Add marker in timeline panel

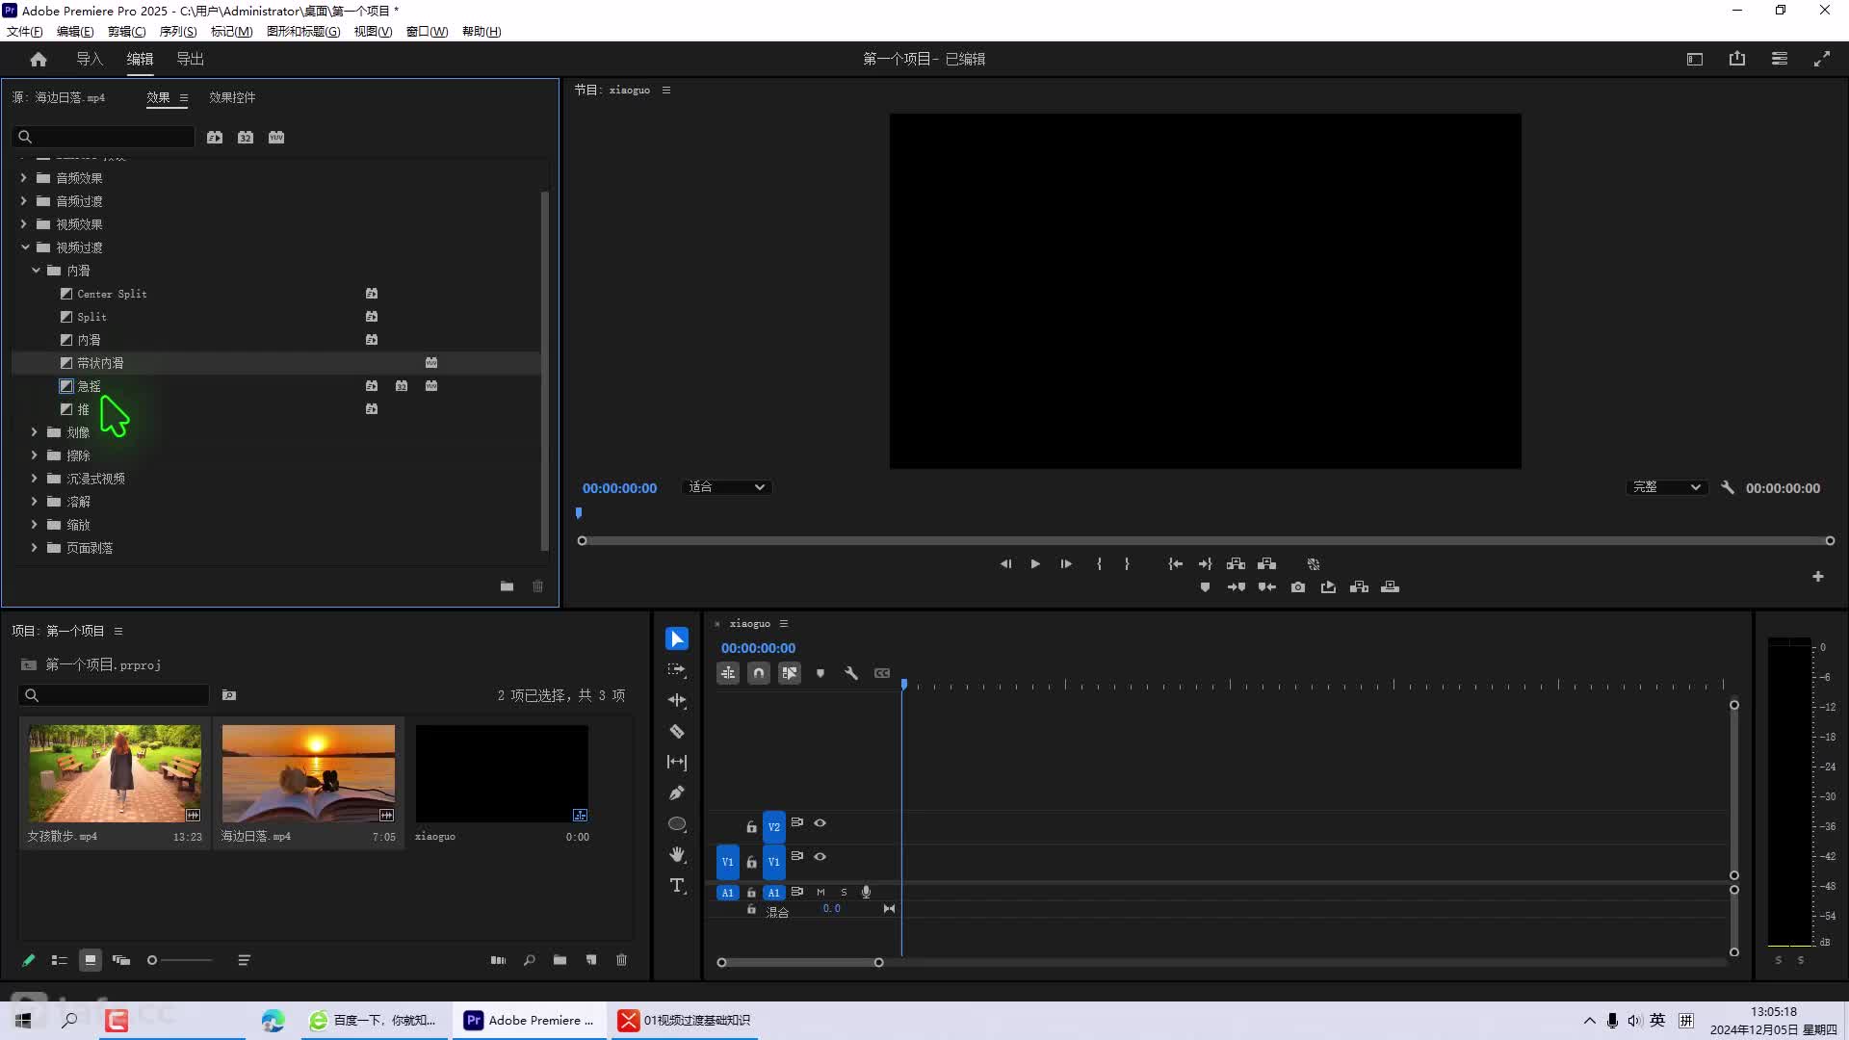click(x=820, y=674)
